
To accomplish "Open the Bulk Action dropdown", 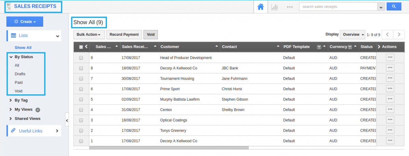I will coord(89,34).
